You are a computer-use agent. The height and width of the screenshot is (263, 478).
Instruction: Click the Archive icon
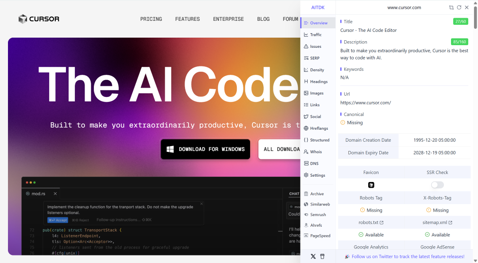coord(306,194)
